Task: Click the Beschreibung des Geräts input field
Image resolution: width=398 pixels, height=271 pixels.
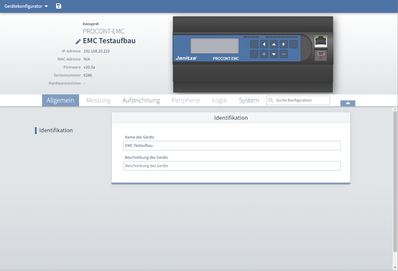Action: 232,166
